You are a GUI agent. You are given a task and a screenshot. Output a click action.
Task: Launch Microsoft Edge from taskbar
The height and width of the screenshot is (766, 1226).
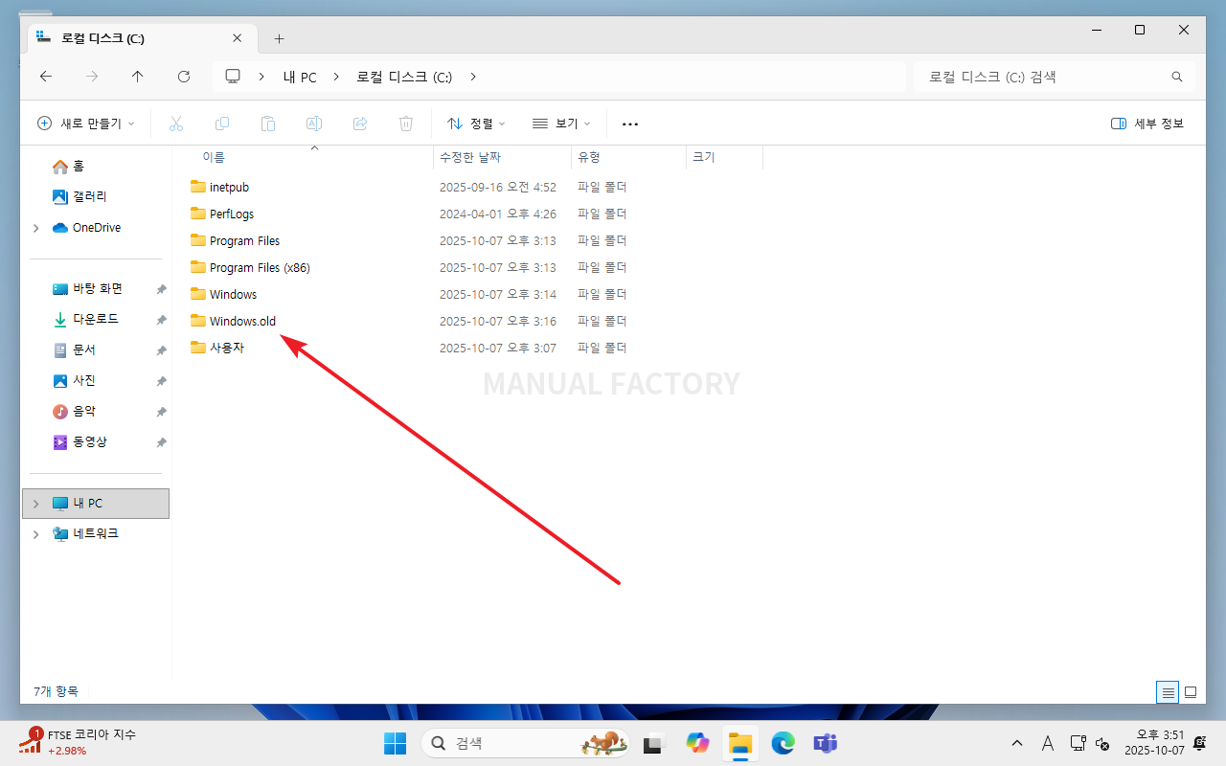(x=783, y=743)
